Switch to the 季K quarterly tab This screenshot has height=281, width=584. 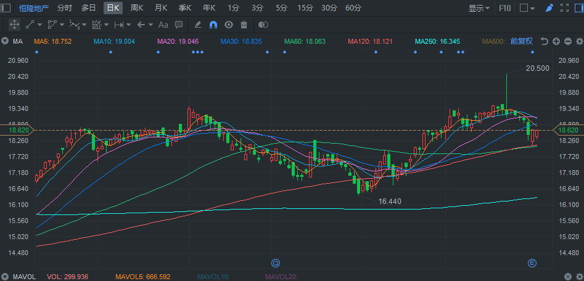point(185,8)
